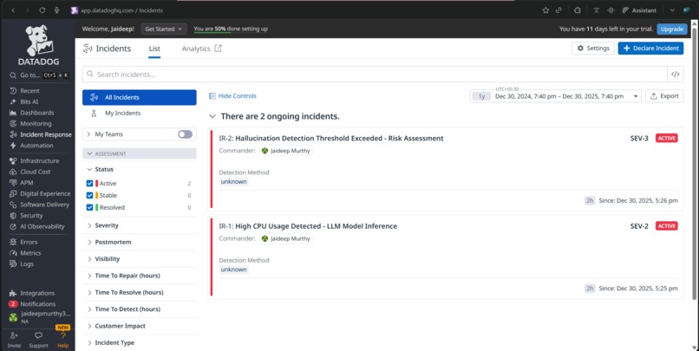Viewport: 699px width, 351px height.
Task: Click the 50% done setting up link
Action: click(x=231, y=29)
